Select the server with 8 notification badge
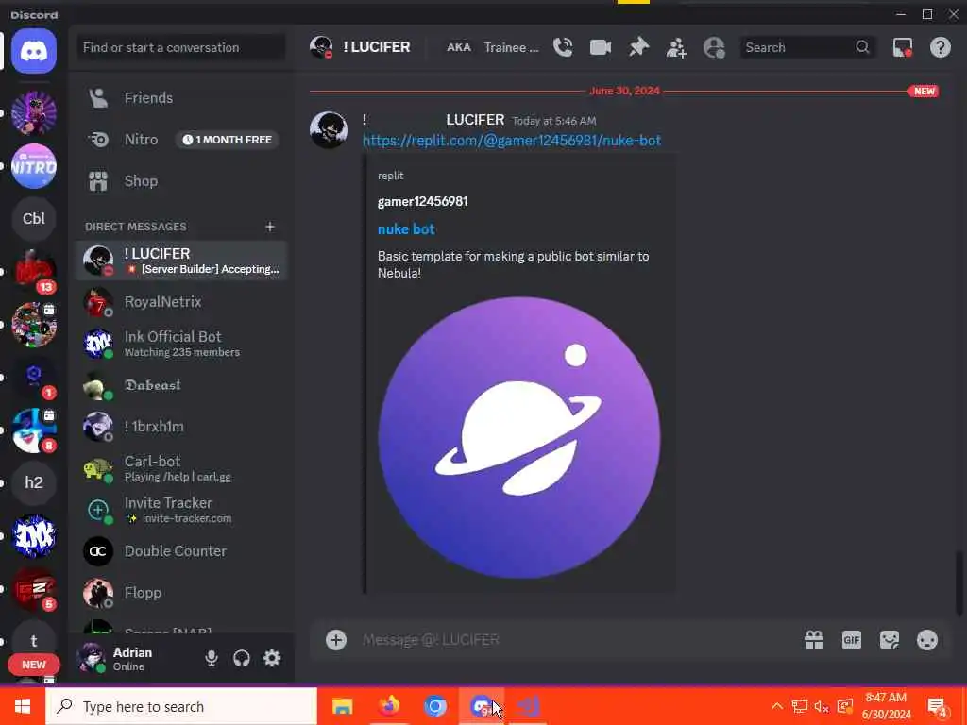The height and width of the screenshot is (725, 967). tap(34, 430)
